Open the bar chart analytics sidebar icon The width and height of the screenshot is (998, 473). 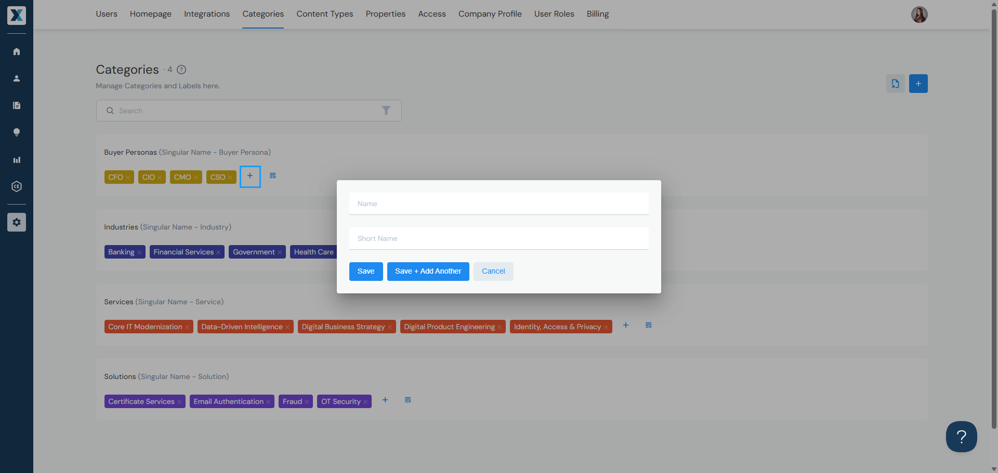coord(17,160)
